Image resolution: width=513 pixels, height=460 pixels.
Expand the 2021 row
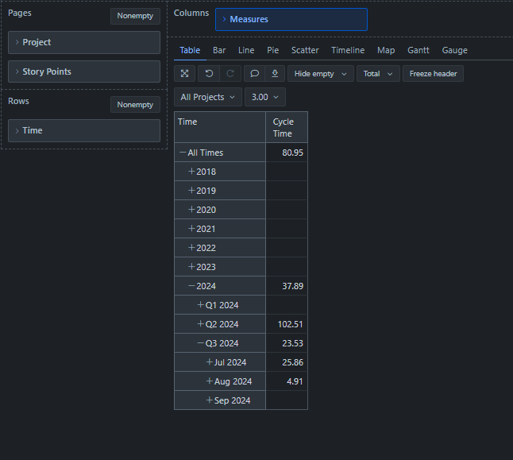click(191, 229)
